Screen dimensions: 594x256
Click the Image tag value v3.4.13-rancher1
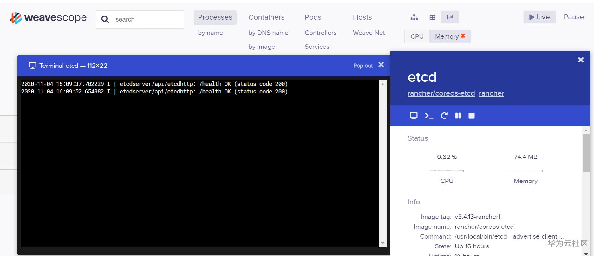[478, 217]
